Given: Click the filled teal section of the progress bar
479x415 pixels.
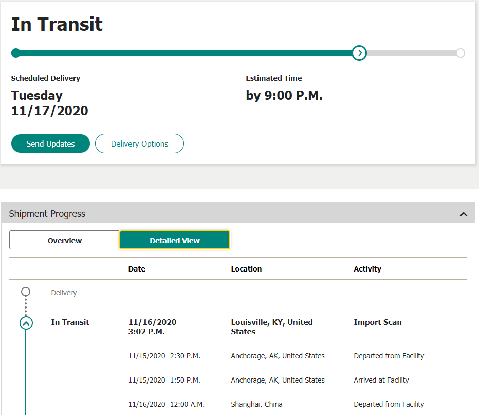Looking at the screenshot, I should click(185, 53).
